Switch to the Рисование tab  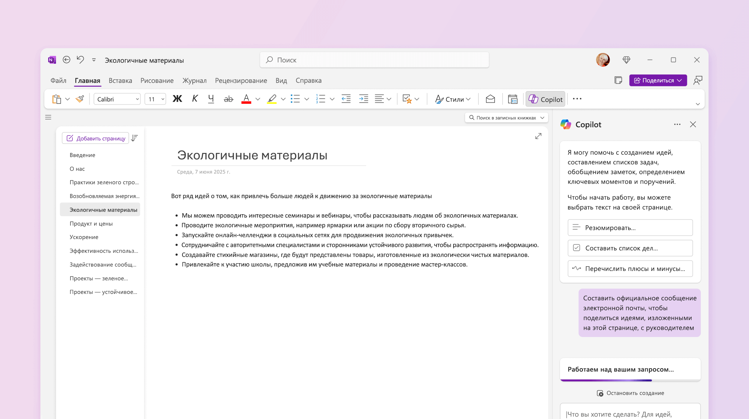[x=157, y=81]
